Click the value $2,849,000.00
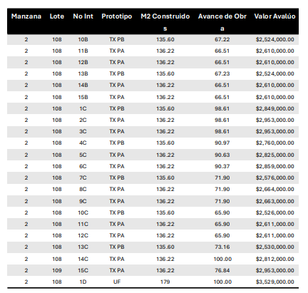 point(275,108)
